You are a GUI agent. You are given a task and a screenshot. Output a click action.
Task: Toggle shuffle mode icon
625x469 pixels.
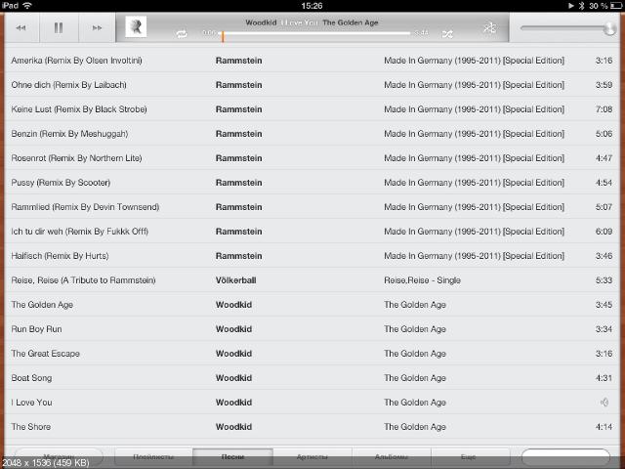[447, 34]
